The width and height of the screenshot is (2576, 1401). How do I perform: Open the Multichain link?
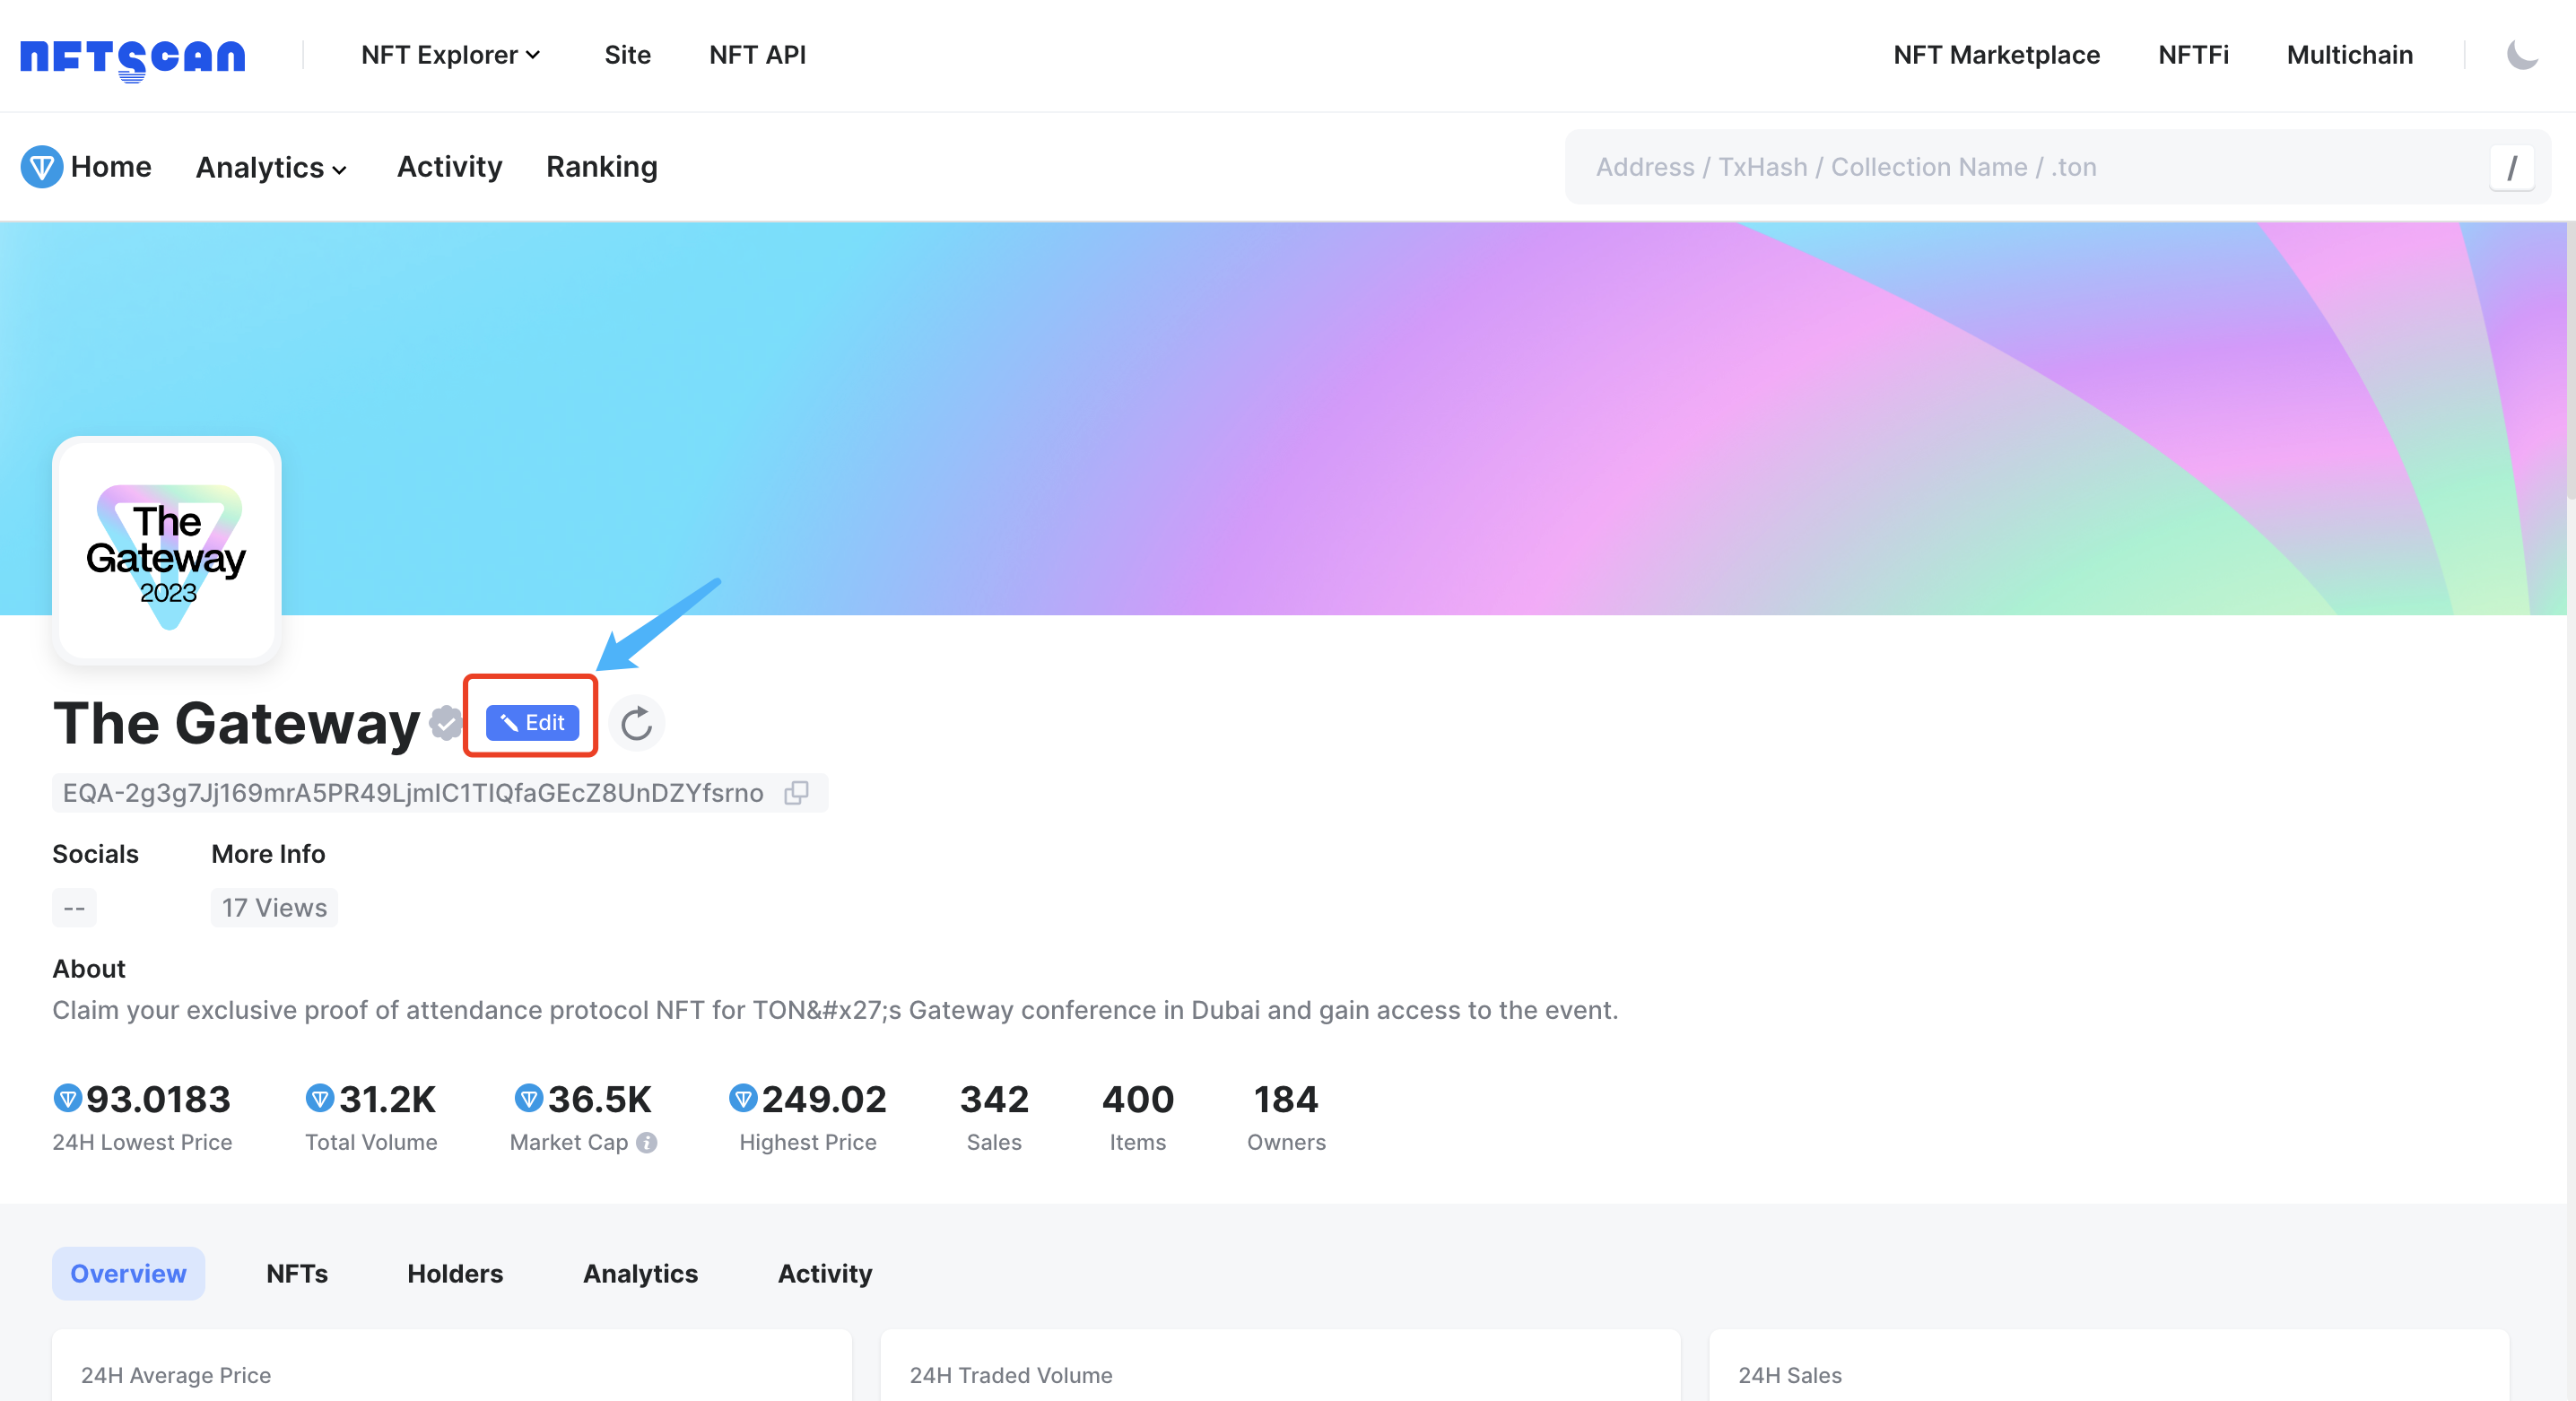point(2349,55)
